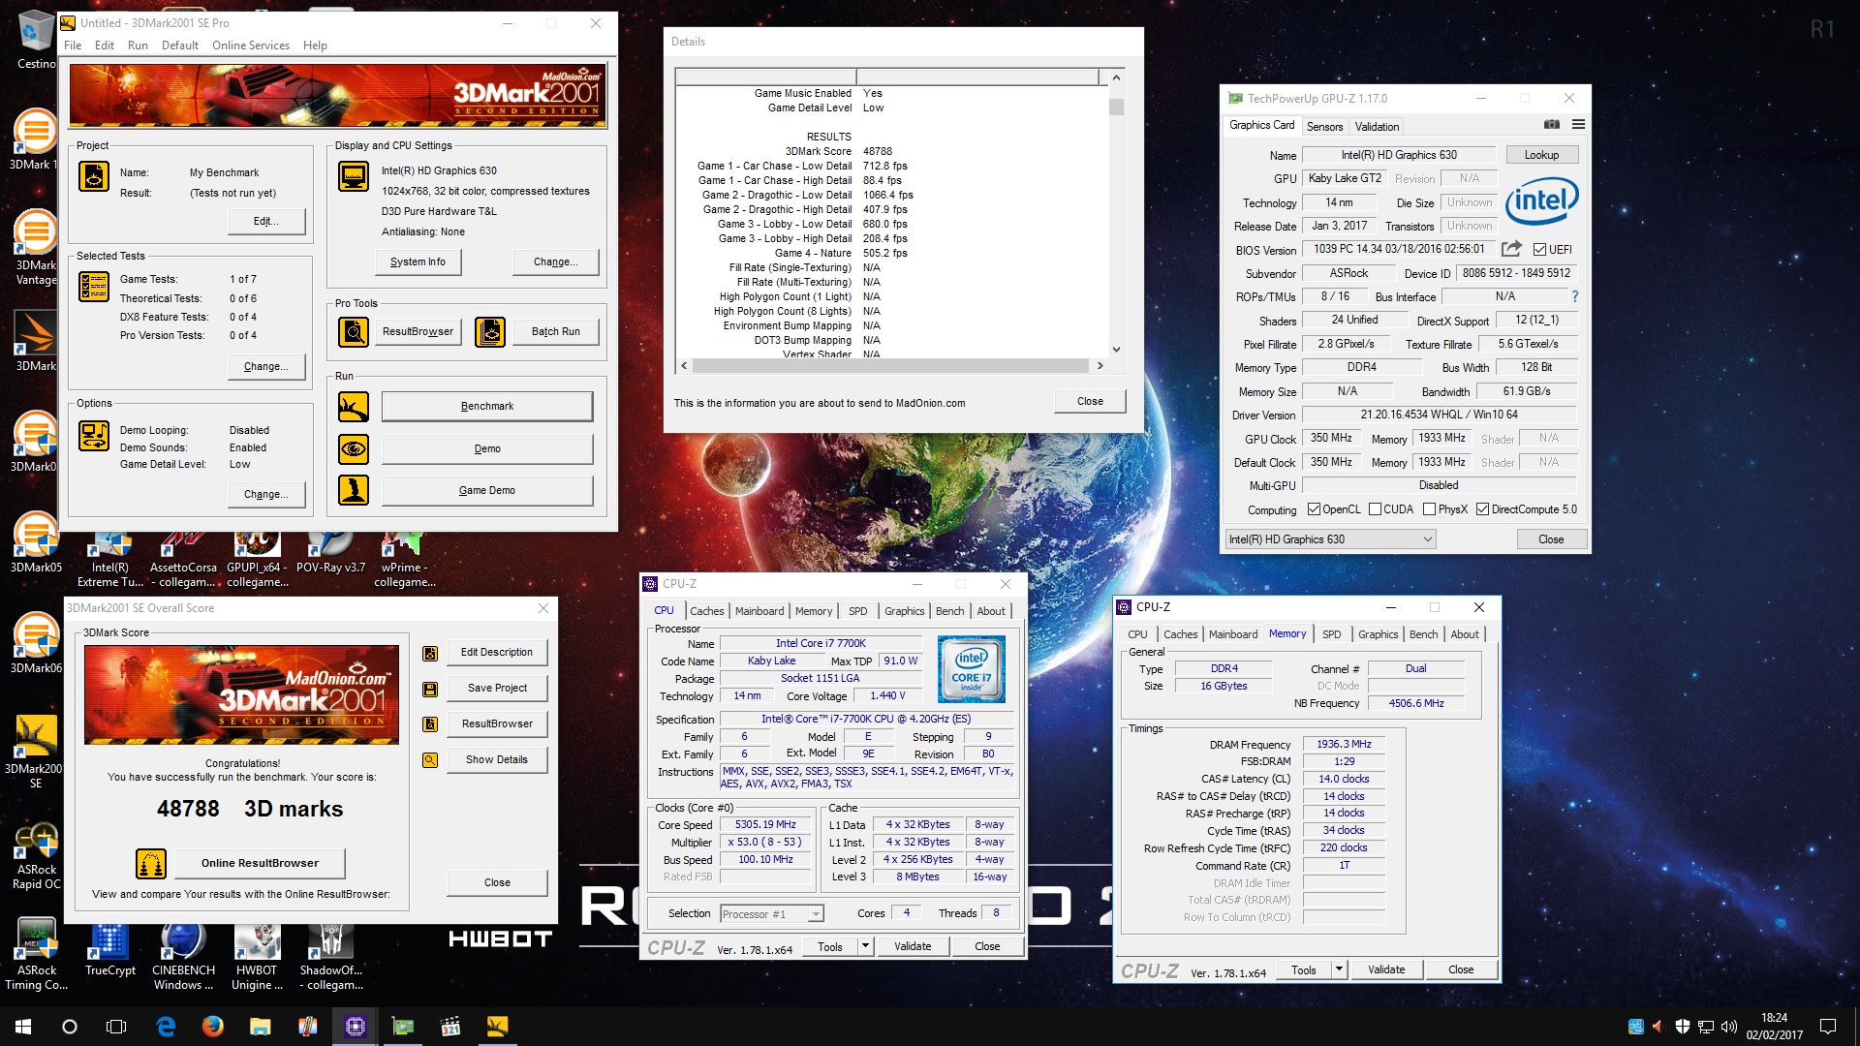Open the GPU selection dropdown in GPU-Z

pyautogui.click(x=1331, y=539)
